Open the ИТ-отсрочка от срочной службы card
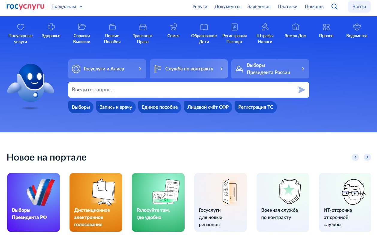 [x=345, y=202]
